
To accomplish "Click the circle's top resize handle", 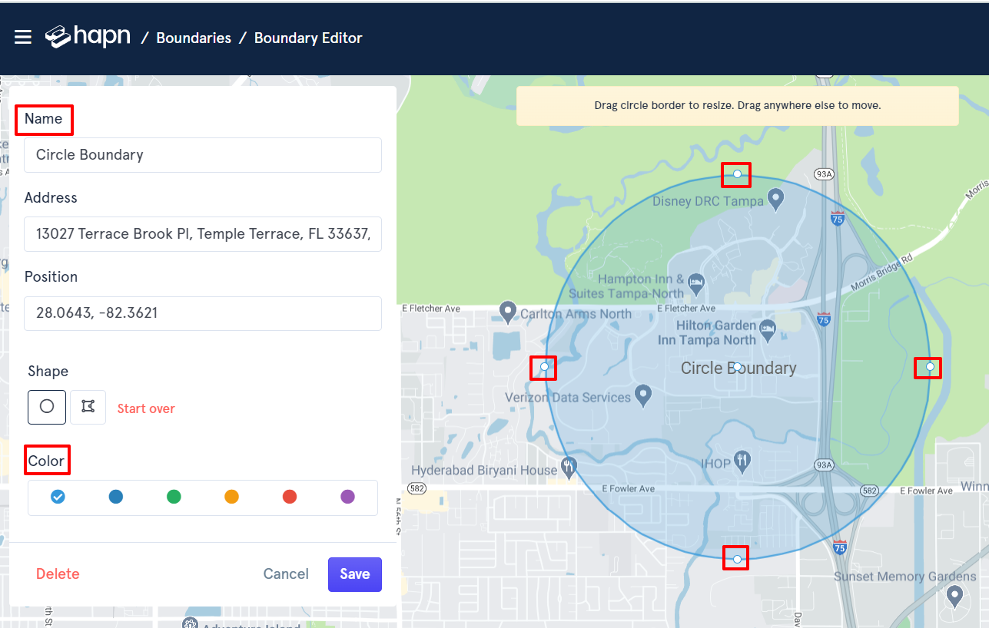I will pyautogui.click(x=737, y=174).
